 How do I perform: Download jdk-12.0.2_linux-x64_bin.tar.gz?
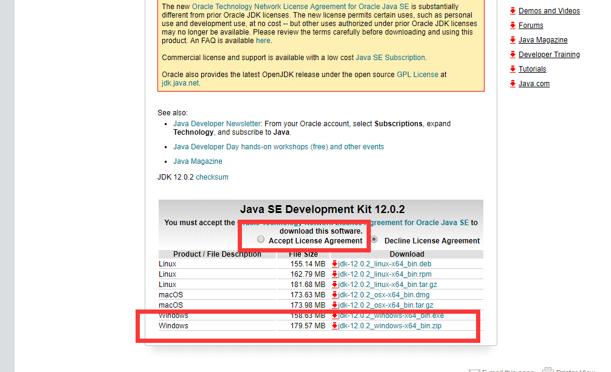(387, 285)
